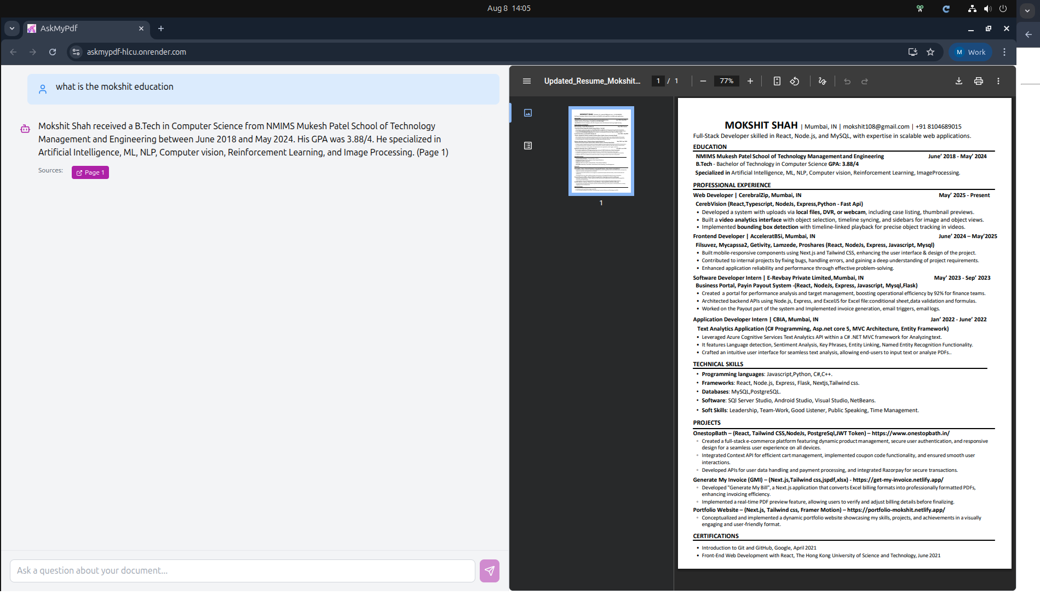Click the Updated_Resume_Mokshit file title
1040x595 pixels.
point(592,81)
